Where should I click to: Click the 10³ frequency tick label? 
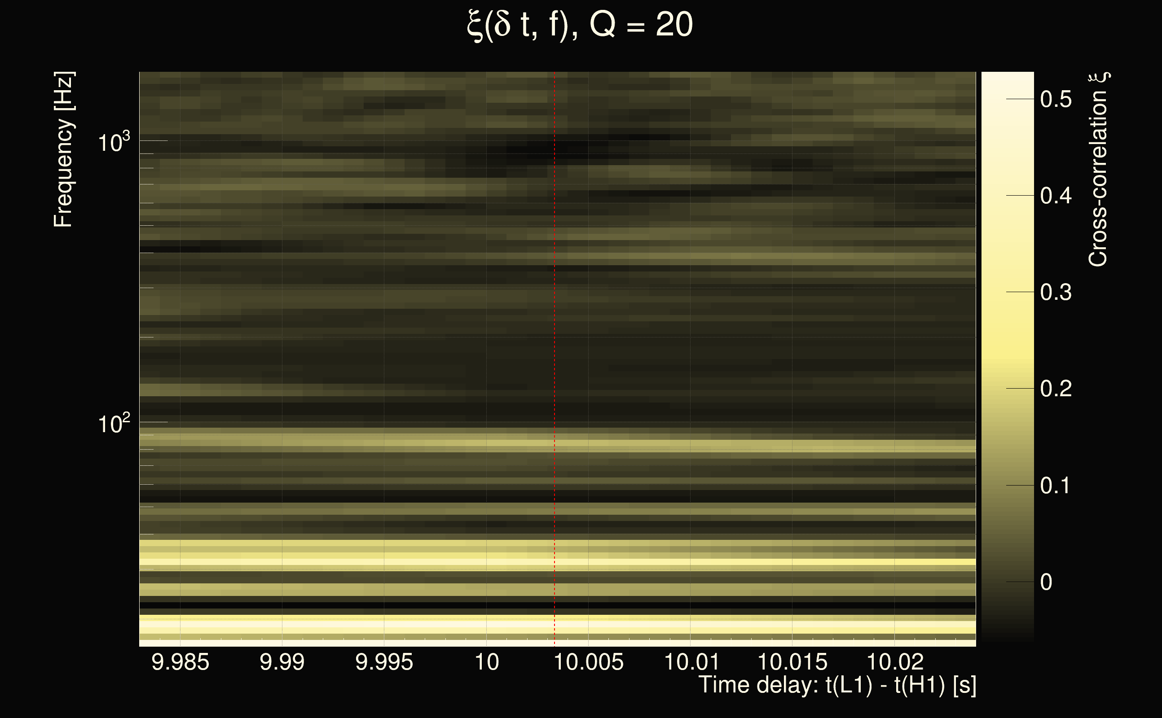point(114,142)
